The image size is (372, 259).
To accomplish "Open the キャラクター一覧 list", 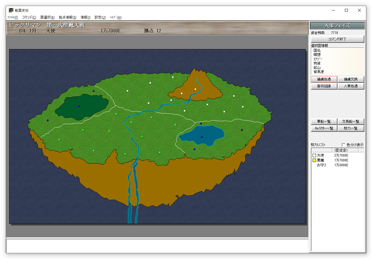I will pos(324,129).
